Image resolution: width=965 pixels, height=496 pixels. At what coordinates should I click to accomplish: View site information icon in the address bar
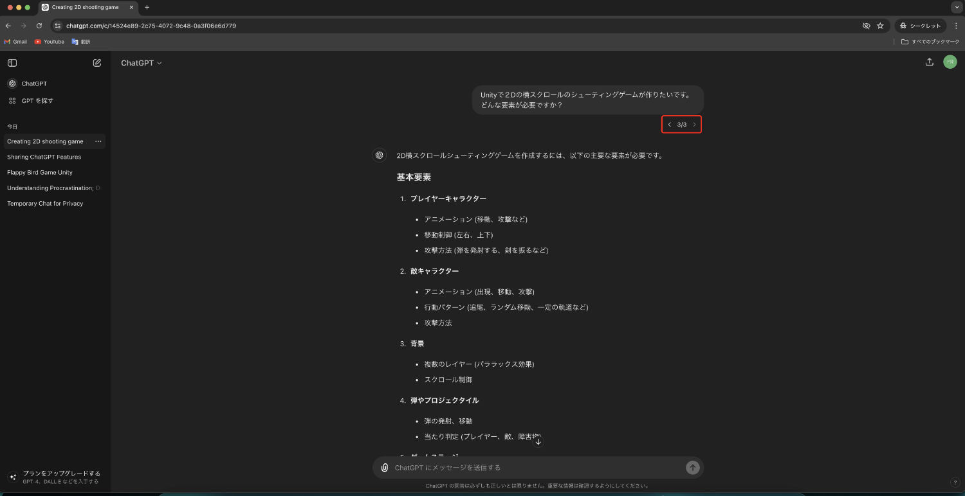(x=57, y=26)
